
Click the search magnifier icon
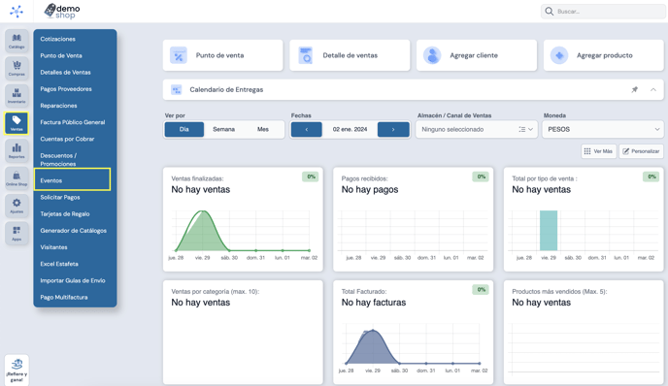coord(550,12)
